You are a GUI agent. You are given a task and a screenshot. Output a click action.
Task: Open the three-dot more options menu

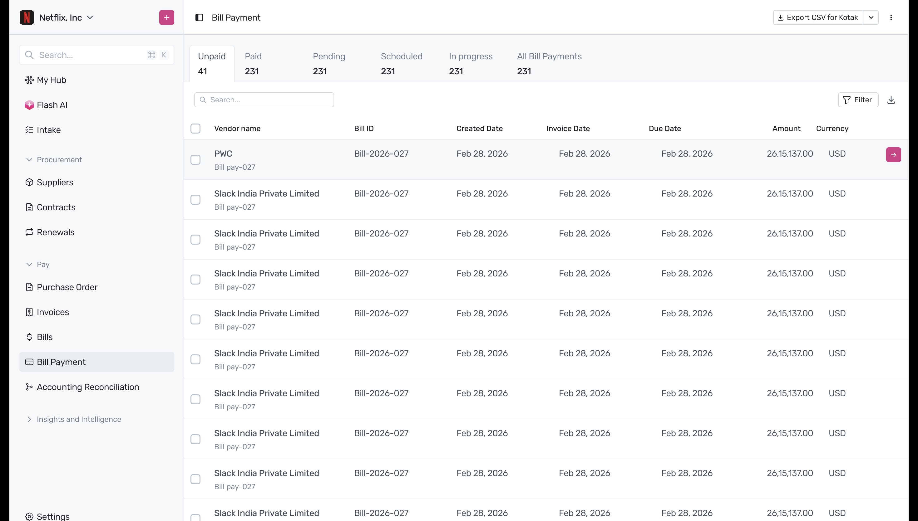pos(891,17)
